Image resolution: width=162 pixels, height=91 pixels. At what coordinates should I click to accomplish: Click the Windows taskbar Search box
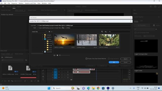pyautogui.click(x=64, y=88)
